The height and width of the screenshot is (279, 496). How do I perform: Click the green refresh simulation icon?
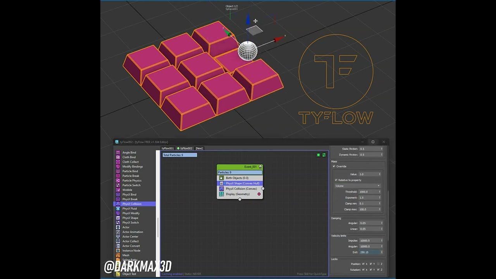(324, 155)
